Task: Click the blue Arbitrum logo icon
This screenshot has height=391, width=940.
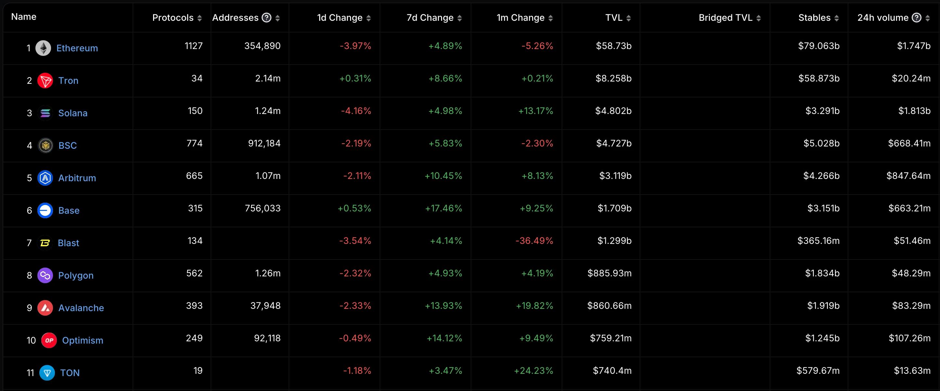Action: click(45, 178)
